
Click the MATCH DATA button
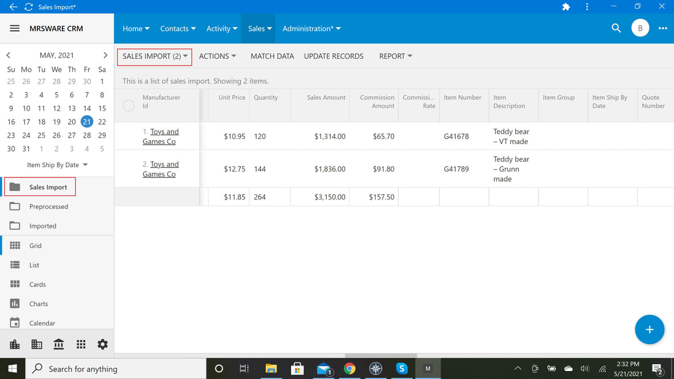pos(272,56)
